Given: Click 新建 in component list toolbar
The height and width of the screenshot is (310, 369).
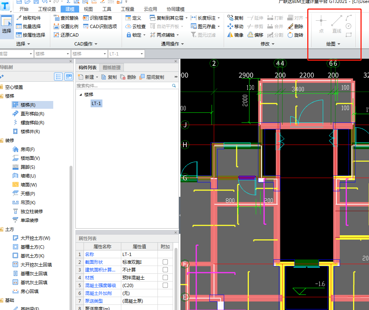Looking at the screenshot, I should pos(88,77).
